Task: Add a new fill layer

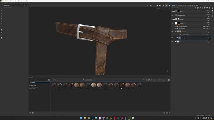Action: click(202, 8)
